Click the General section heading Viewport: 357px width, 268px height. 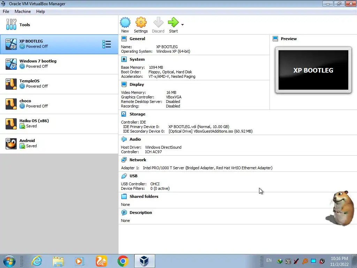click(137, 39)
